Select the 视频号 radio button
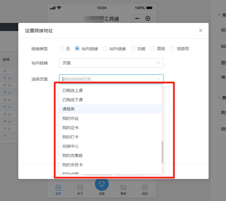 [172, 48]
